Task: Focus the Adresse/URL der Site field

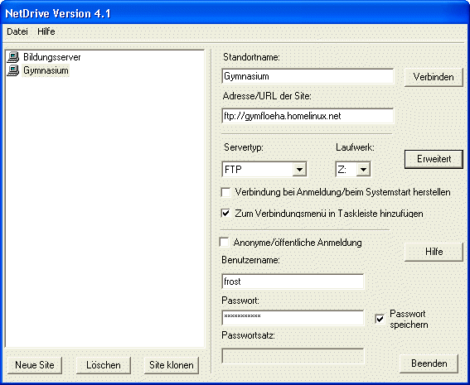Action: (308, 116)
